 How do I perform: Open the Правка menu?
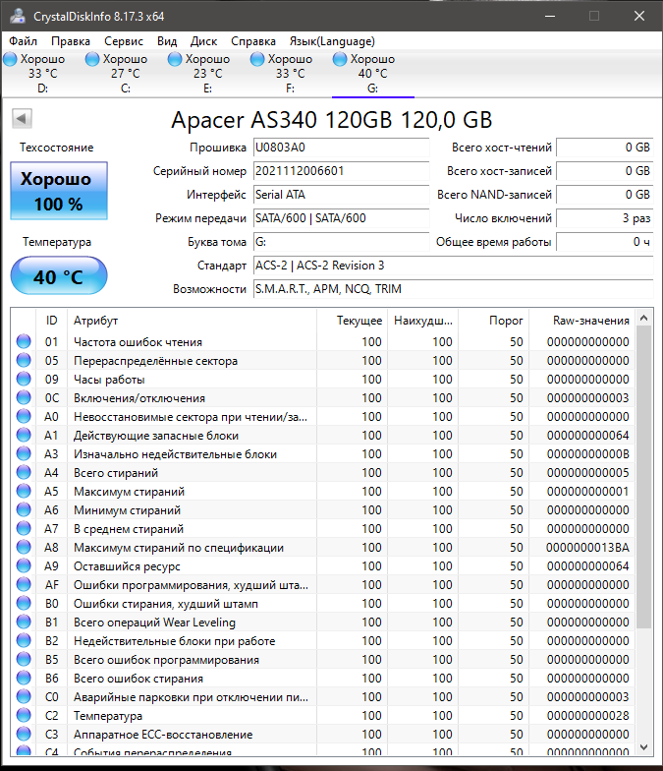(71, 41)
